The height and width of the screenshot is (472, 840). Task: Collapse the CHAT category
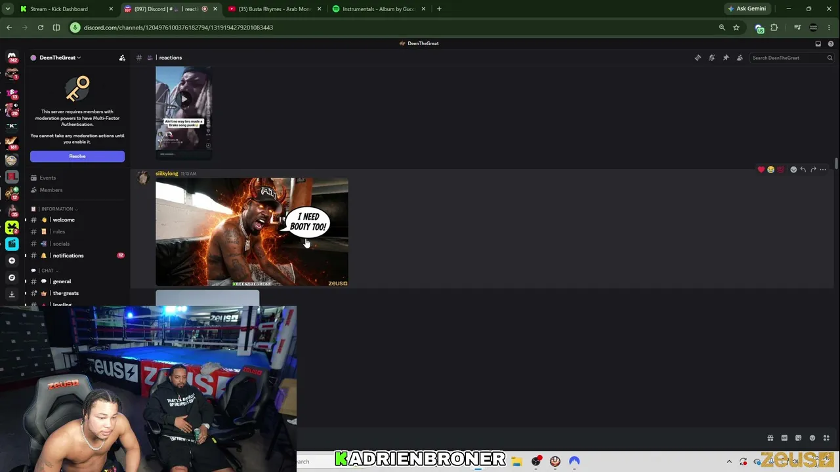point(47,271)
